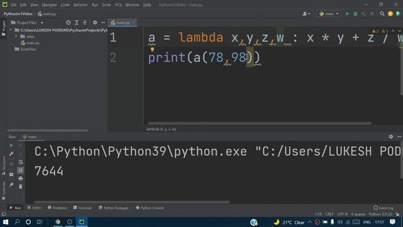Screen dimensions: 403x227
Task: Open PyCharm icon on the taskbar
Action: pos(81,222)
